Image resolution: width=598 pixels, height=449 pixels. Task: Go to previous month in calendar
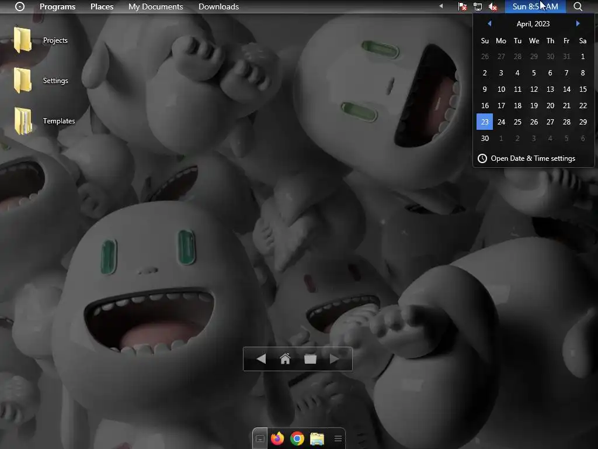pyautogui.click(x=489, y=23)
